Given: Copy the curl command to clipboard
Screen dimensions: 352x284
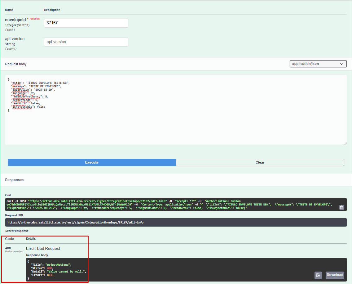Looking at the screenshot, I should click(341, 207).
